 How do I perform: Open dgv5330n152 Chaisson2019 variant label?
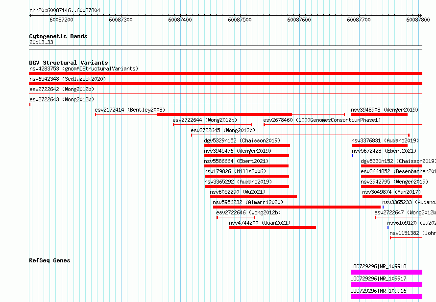tap(398, 161)
